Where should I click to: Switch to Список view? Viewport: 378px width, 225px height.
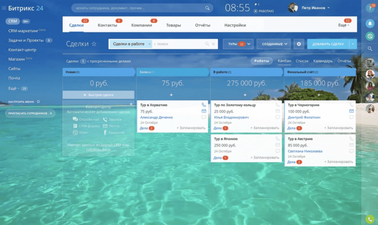click(x=302, y=61)
